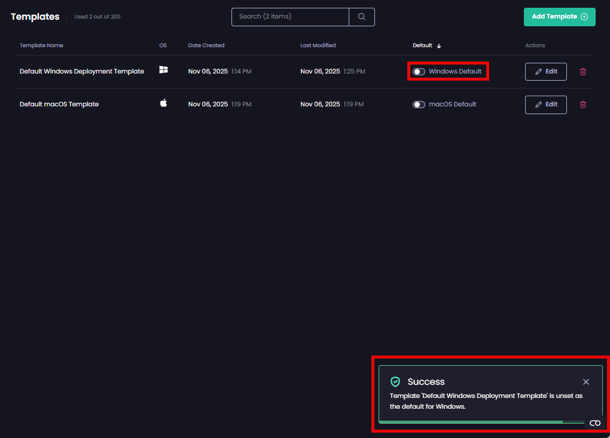Image resolution: width=610 pixels, height=438 pixels.
Task: Click the search magnifier icon
Action: click(x=362, y=17)
